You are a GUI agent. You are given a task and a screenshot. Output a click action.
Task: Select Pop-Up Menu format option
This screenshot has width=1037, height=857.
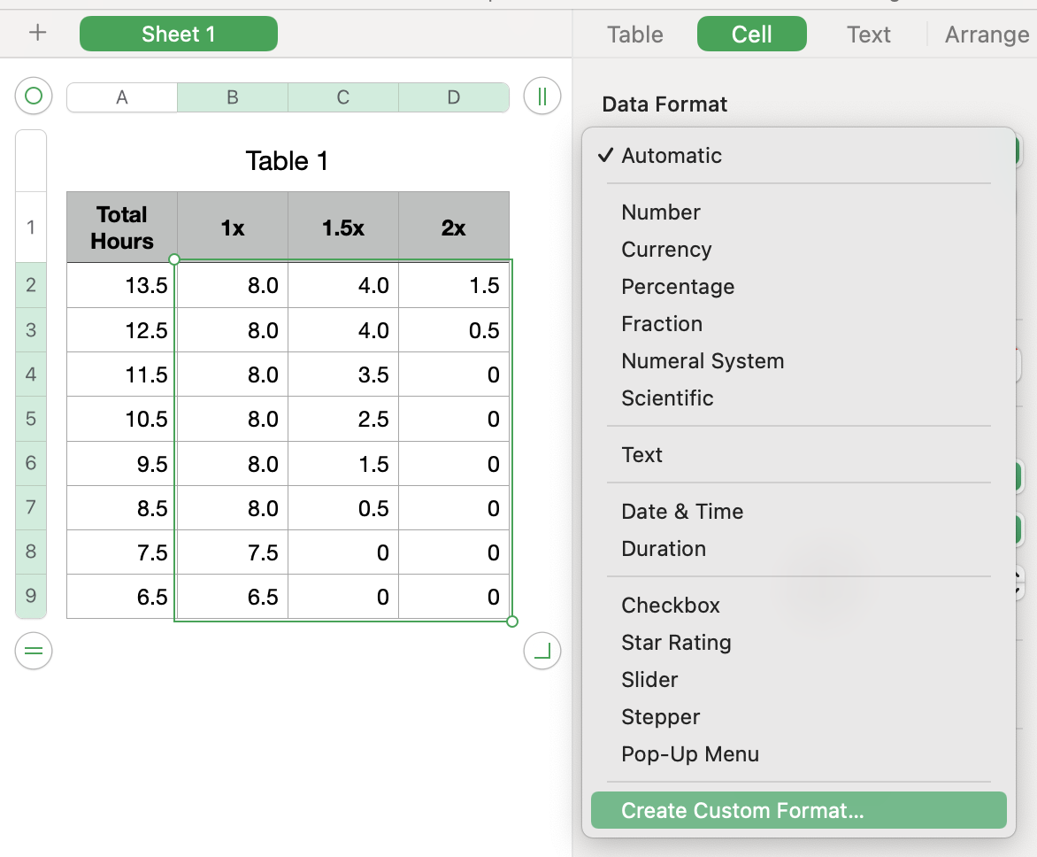pos(690,754)
